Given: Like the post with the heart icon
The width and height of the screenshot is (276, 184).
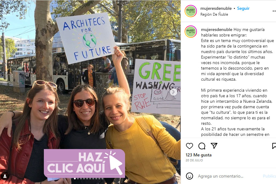Looking at the screenshot, I should (190, 146).
